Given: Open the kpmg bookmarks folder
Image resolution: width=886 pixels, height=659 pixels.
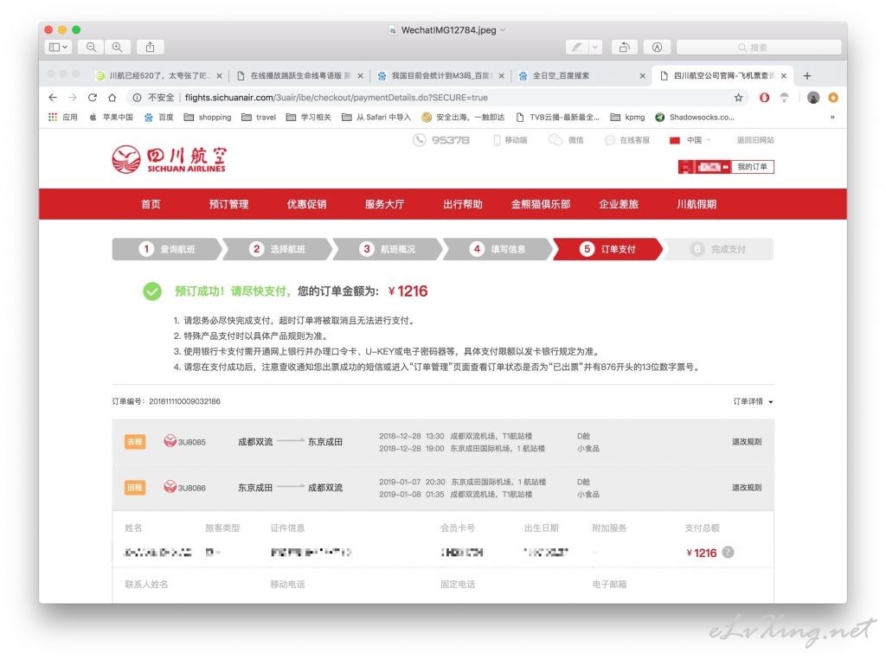Looking at the screenshot, I should click(x=628, y=118).
